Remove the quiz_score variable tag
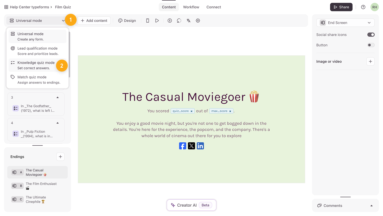Image resolution: width=383 pixels, height=216 pixels. point(191,111)
